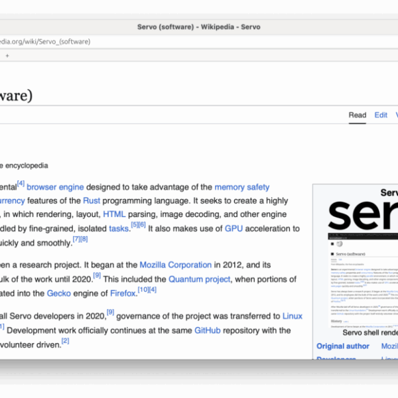The width and height of the screenshot is (398, 398).
Task: Open the Quantum project link
Action: click(200, 279)
